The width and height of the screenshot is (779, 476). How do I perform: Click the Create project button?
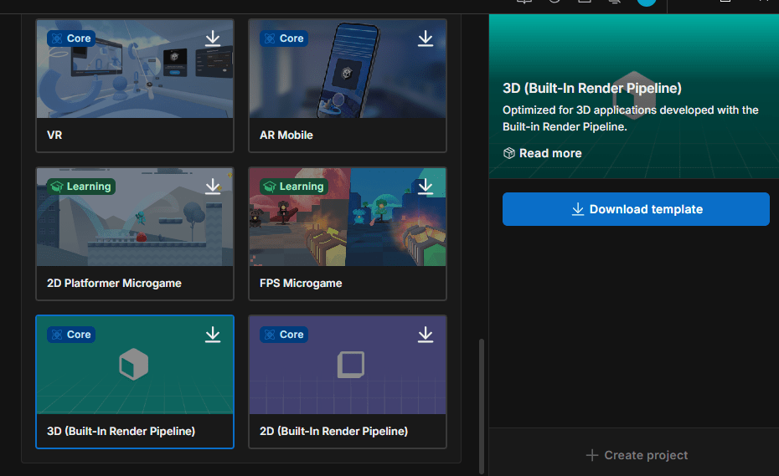tap(637, 455)
